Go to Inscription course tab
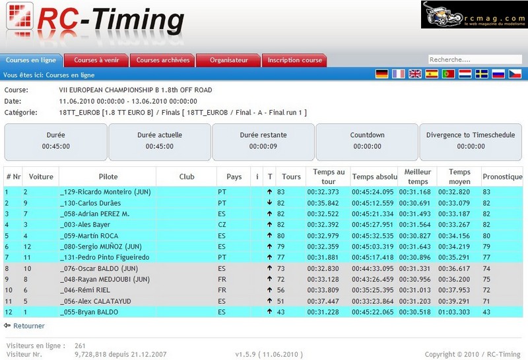 coord(294,60)
